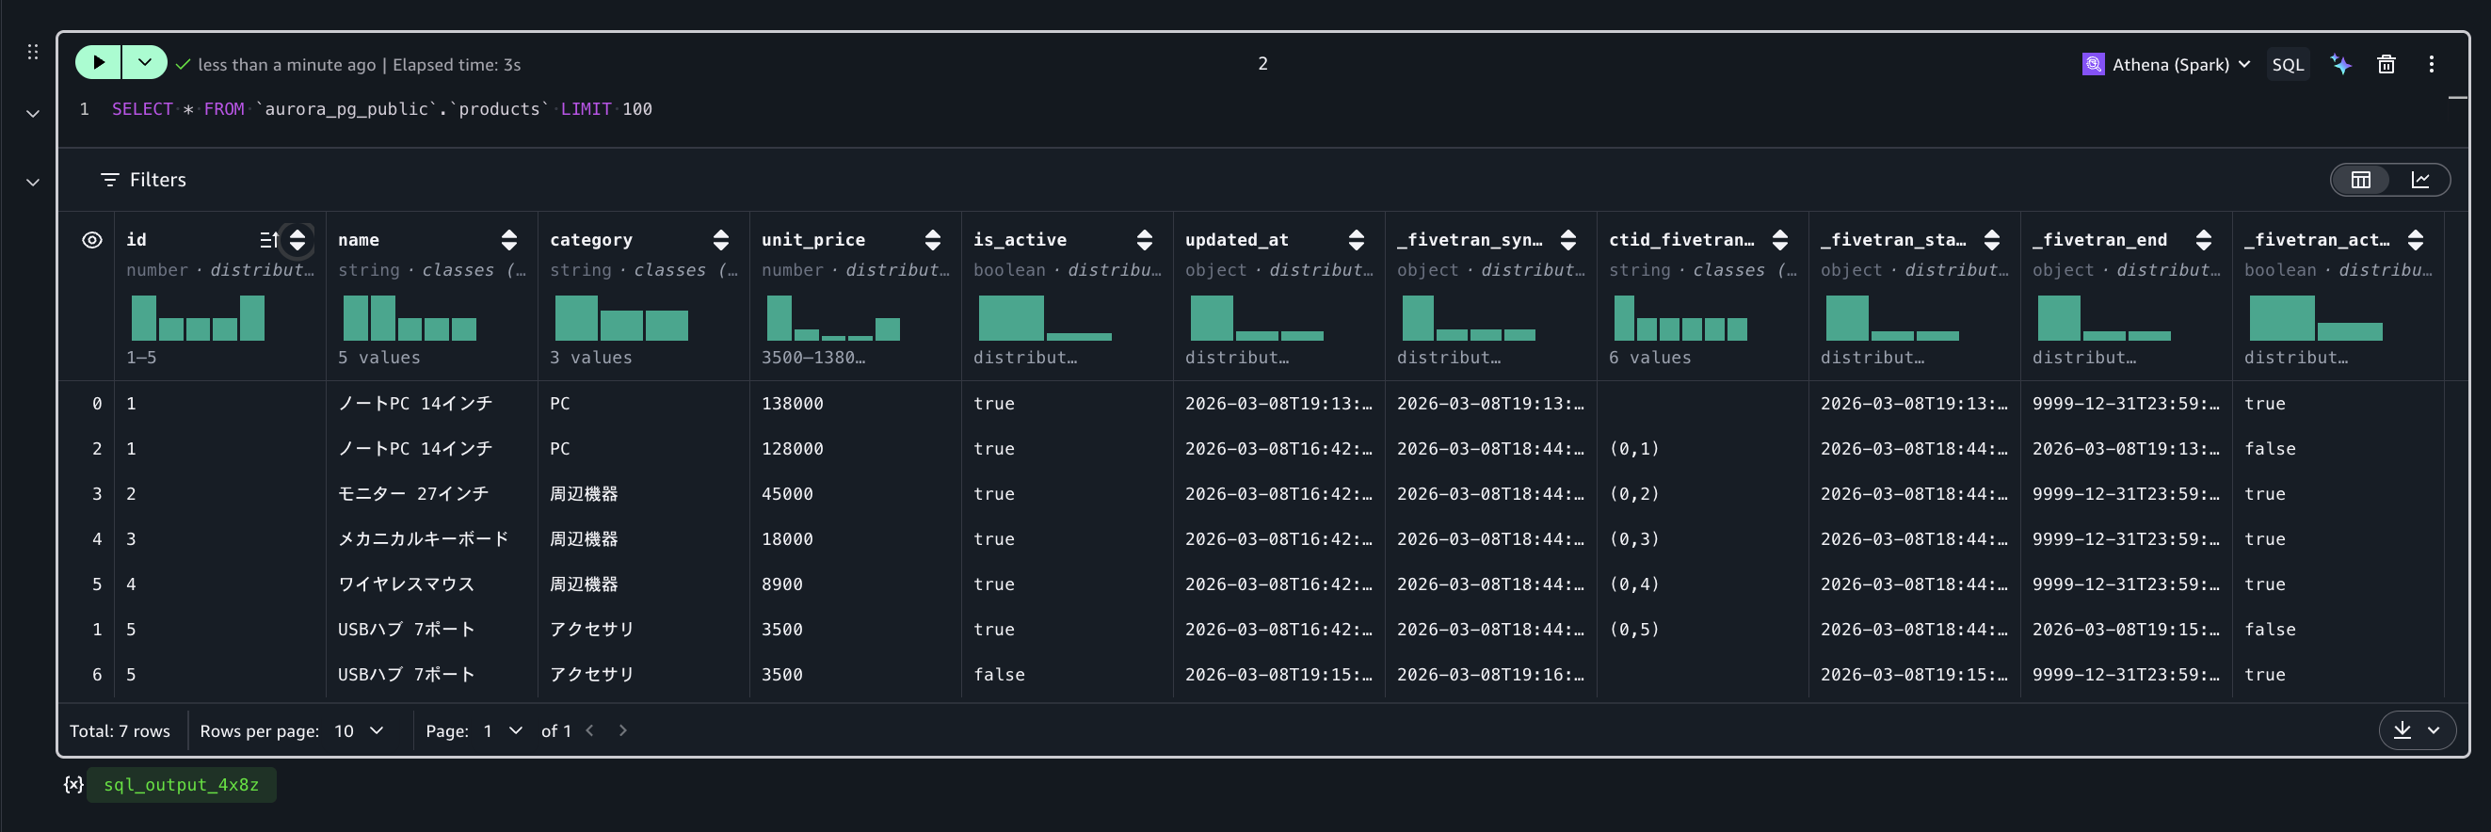Run the SQL cell with play button
The width and height of the screenshot is (2491, 832).
click(98, 63)
